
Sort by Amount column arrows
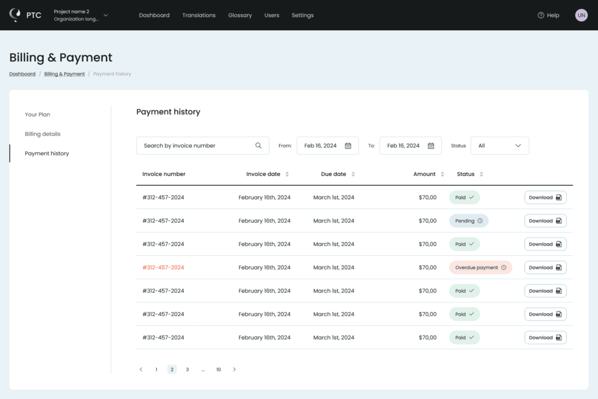(x=442, y=174)
